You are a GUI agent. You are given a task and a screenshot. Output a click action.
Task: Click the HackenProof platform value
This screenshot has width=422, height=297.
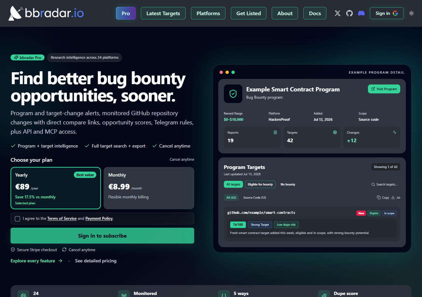279,119
